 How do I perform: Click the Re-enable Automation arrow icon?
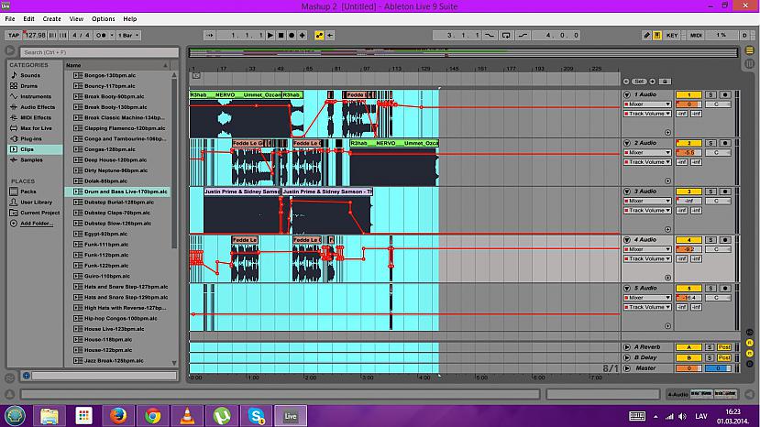[330, 36]
